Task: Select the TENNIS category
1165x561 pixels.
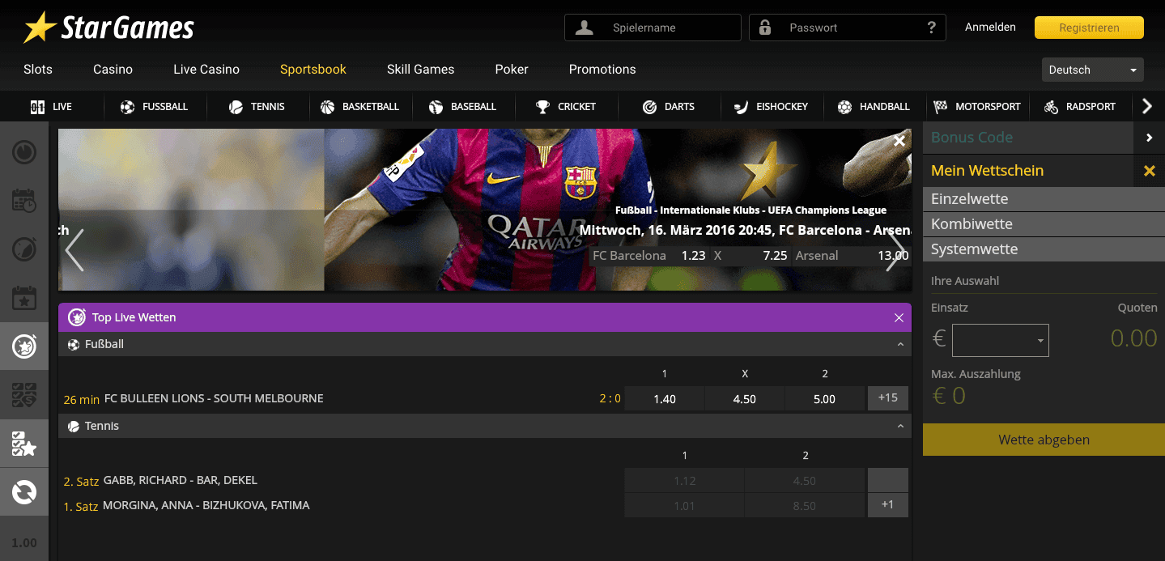Action: pos(257,107)
